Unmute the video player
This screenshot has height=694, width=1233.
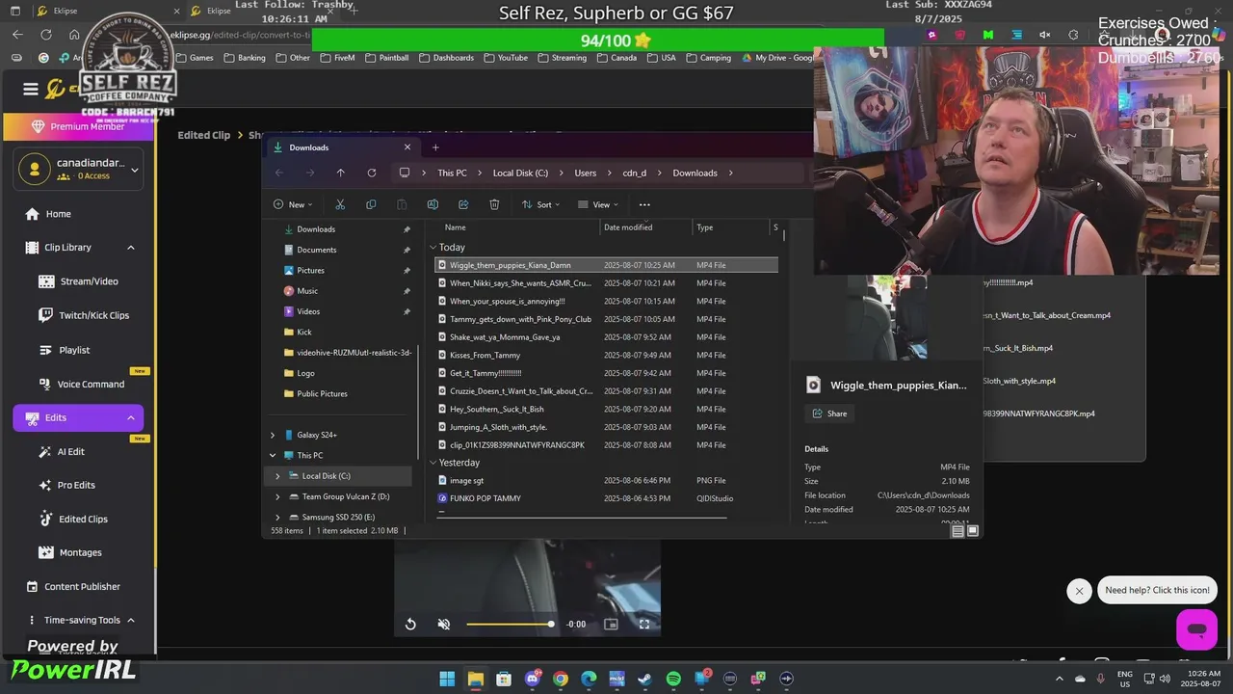tap(444, 625)
